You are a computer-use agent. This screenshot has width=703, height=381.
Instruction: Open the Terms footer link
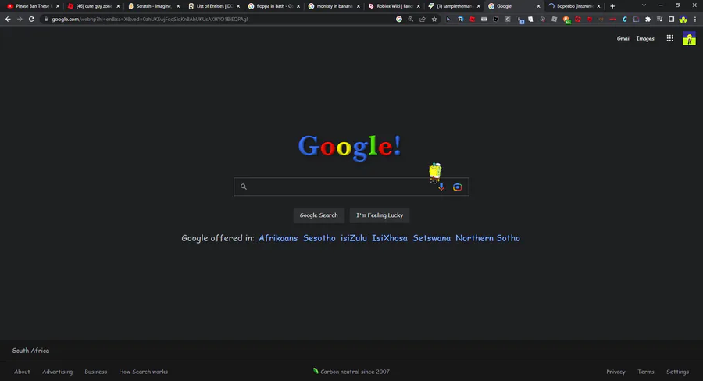point(646,372)
